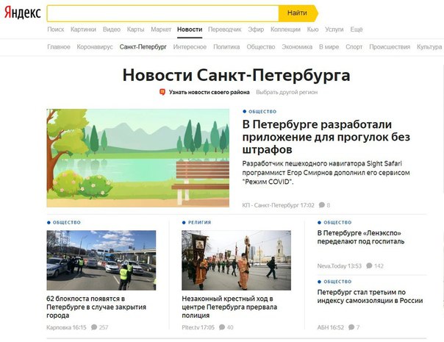Open the headline about приложение для прогулок
444x342 pixels.
(326, 137)
